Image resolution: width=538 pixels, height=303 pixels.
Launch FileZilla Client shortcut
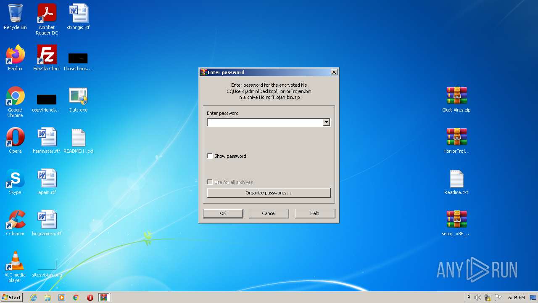47,58
